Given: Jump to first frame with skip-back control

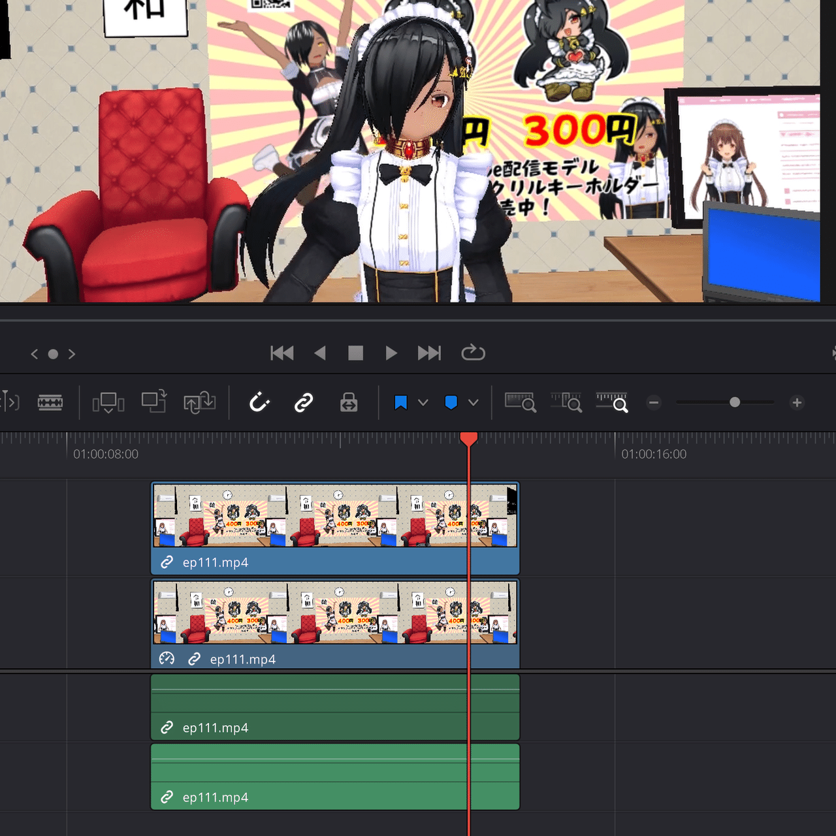Looking at the screenshot, I should click(281, 353).
